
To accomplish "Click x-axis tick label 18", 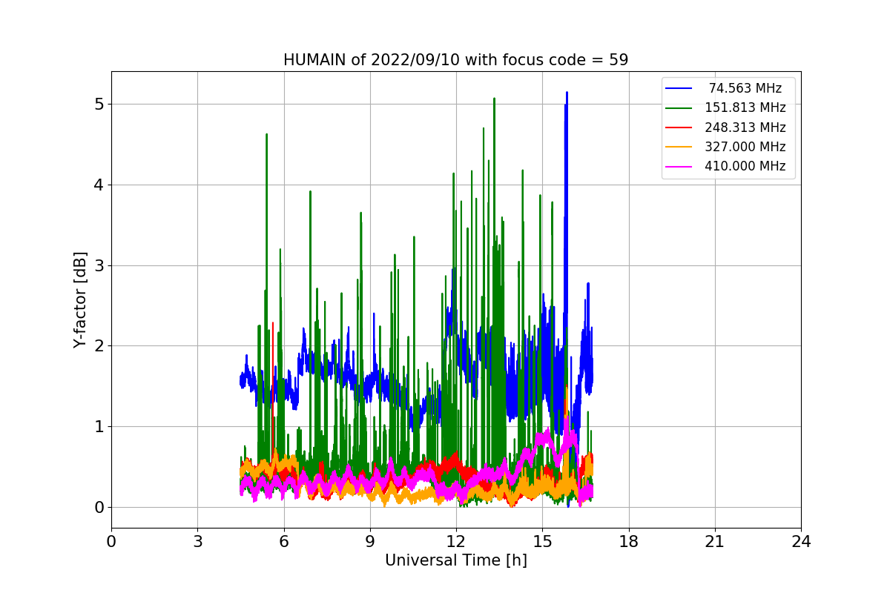I will [628, 542].
